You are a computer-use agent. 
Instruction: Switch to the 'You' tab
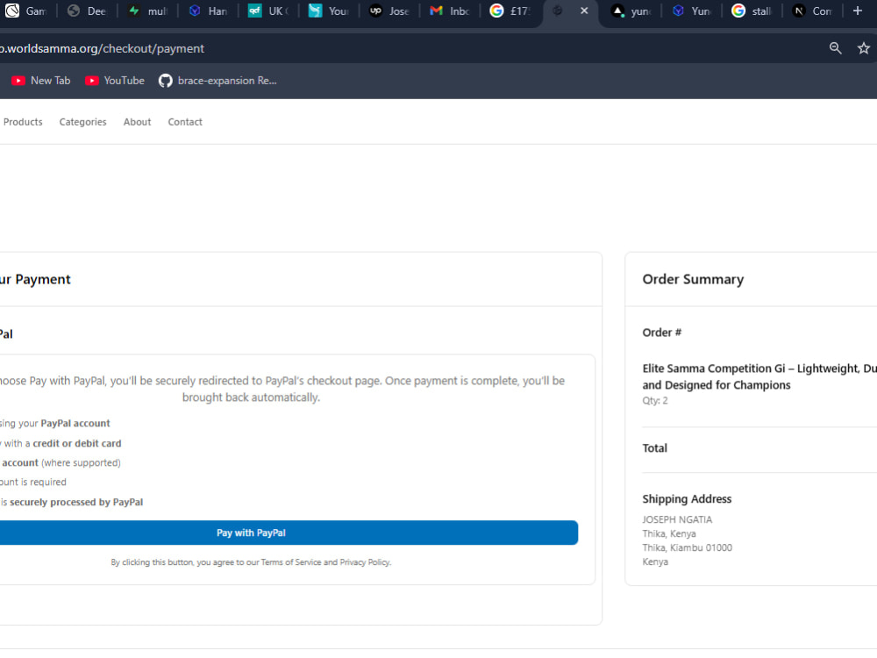point(329,11)
